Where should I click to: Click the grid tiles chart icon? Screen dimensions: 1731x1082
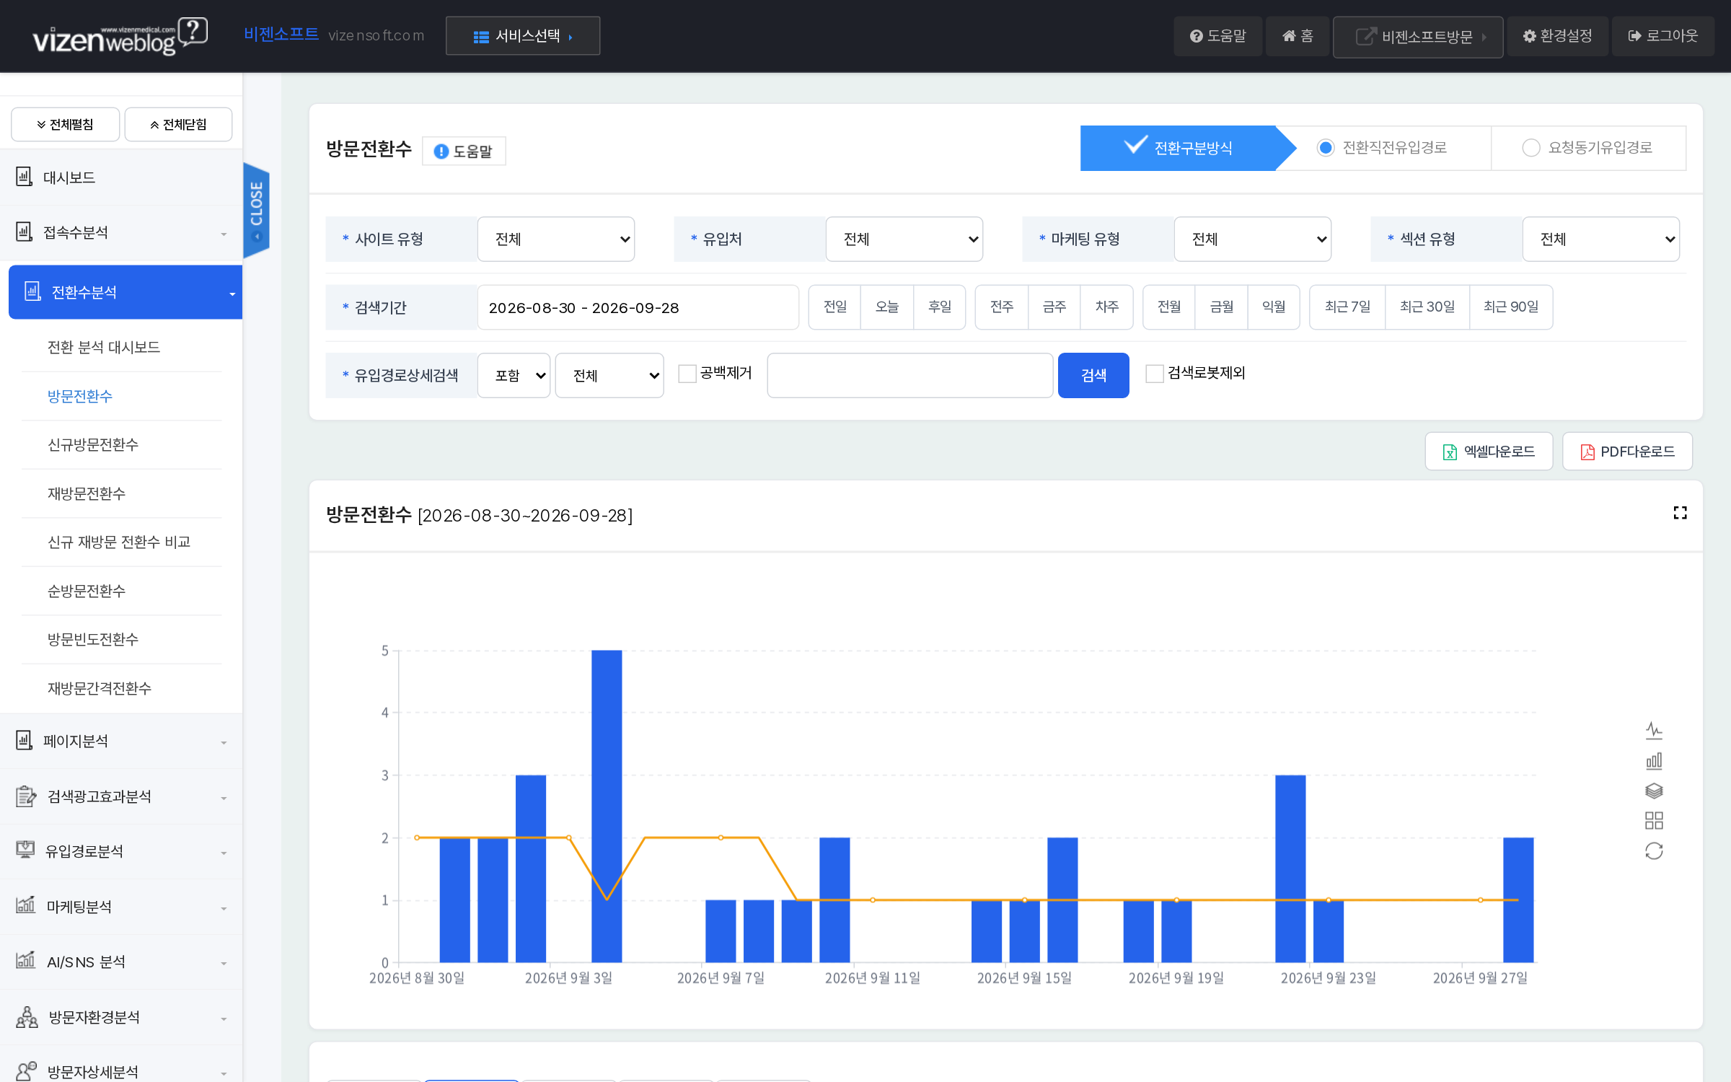[1654, 821]
